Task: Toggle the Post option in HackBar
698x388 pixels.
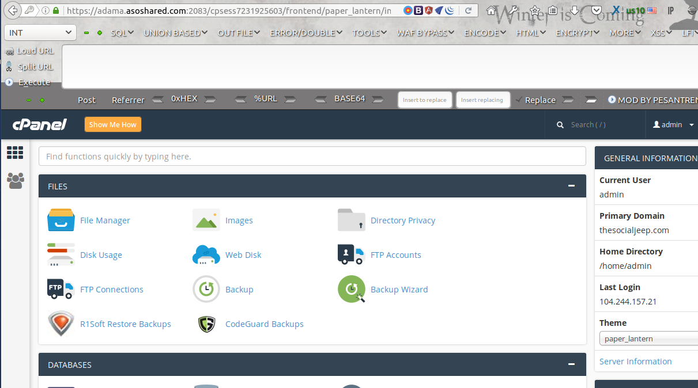Action: click(86, 100)
